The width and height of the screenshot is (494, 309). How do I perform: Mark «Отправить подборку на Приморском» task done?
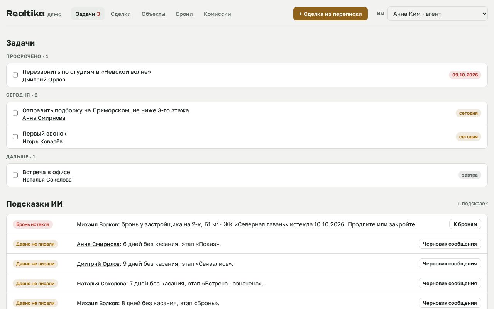(15, 113)
